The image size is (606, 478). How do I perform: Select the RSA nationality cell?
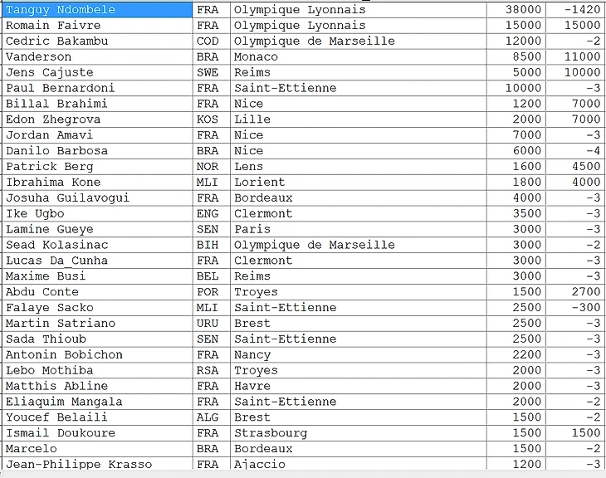[212, 370]
